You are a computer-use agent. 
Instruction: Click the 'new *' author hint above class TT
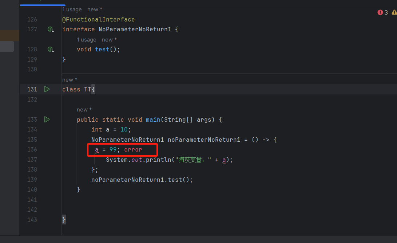coord(70,80)
